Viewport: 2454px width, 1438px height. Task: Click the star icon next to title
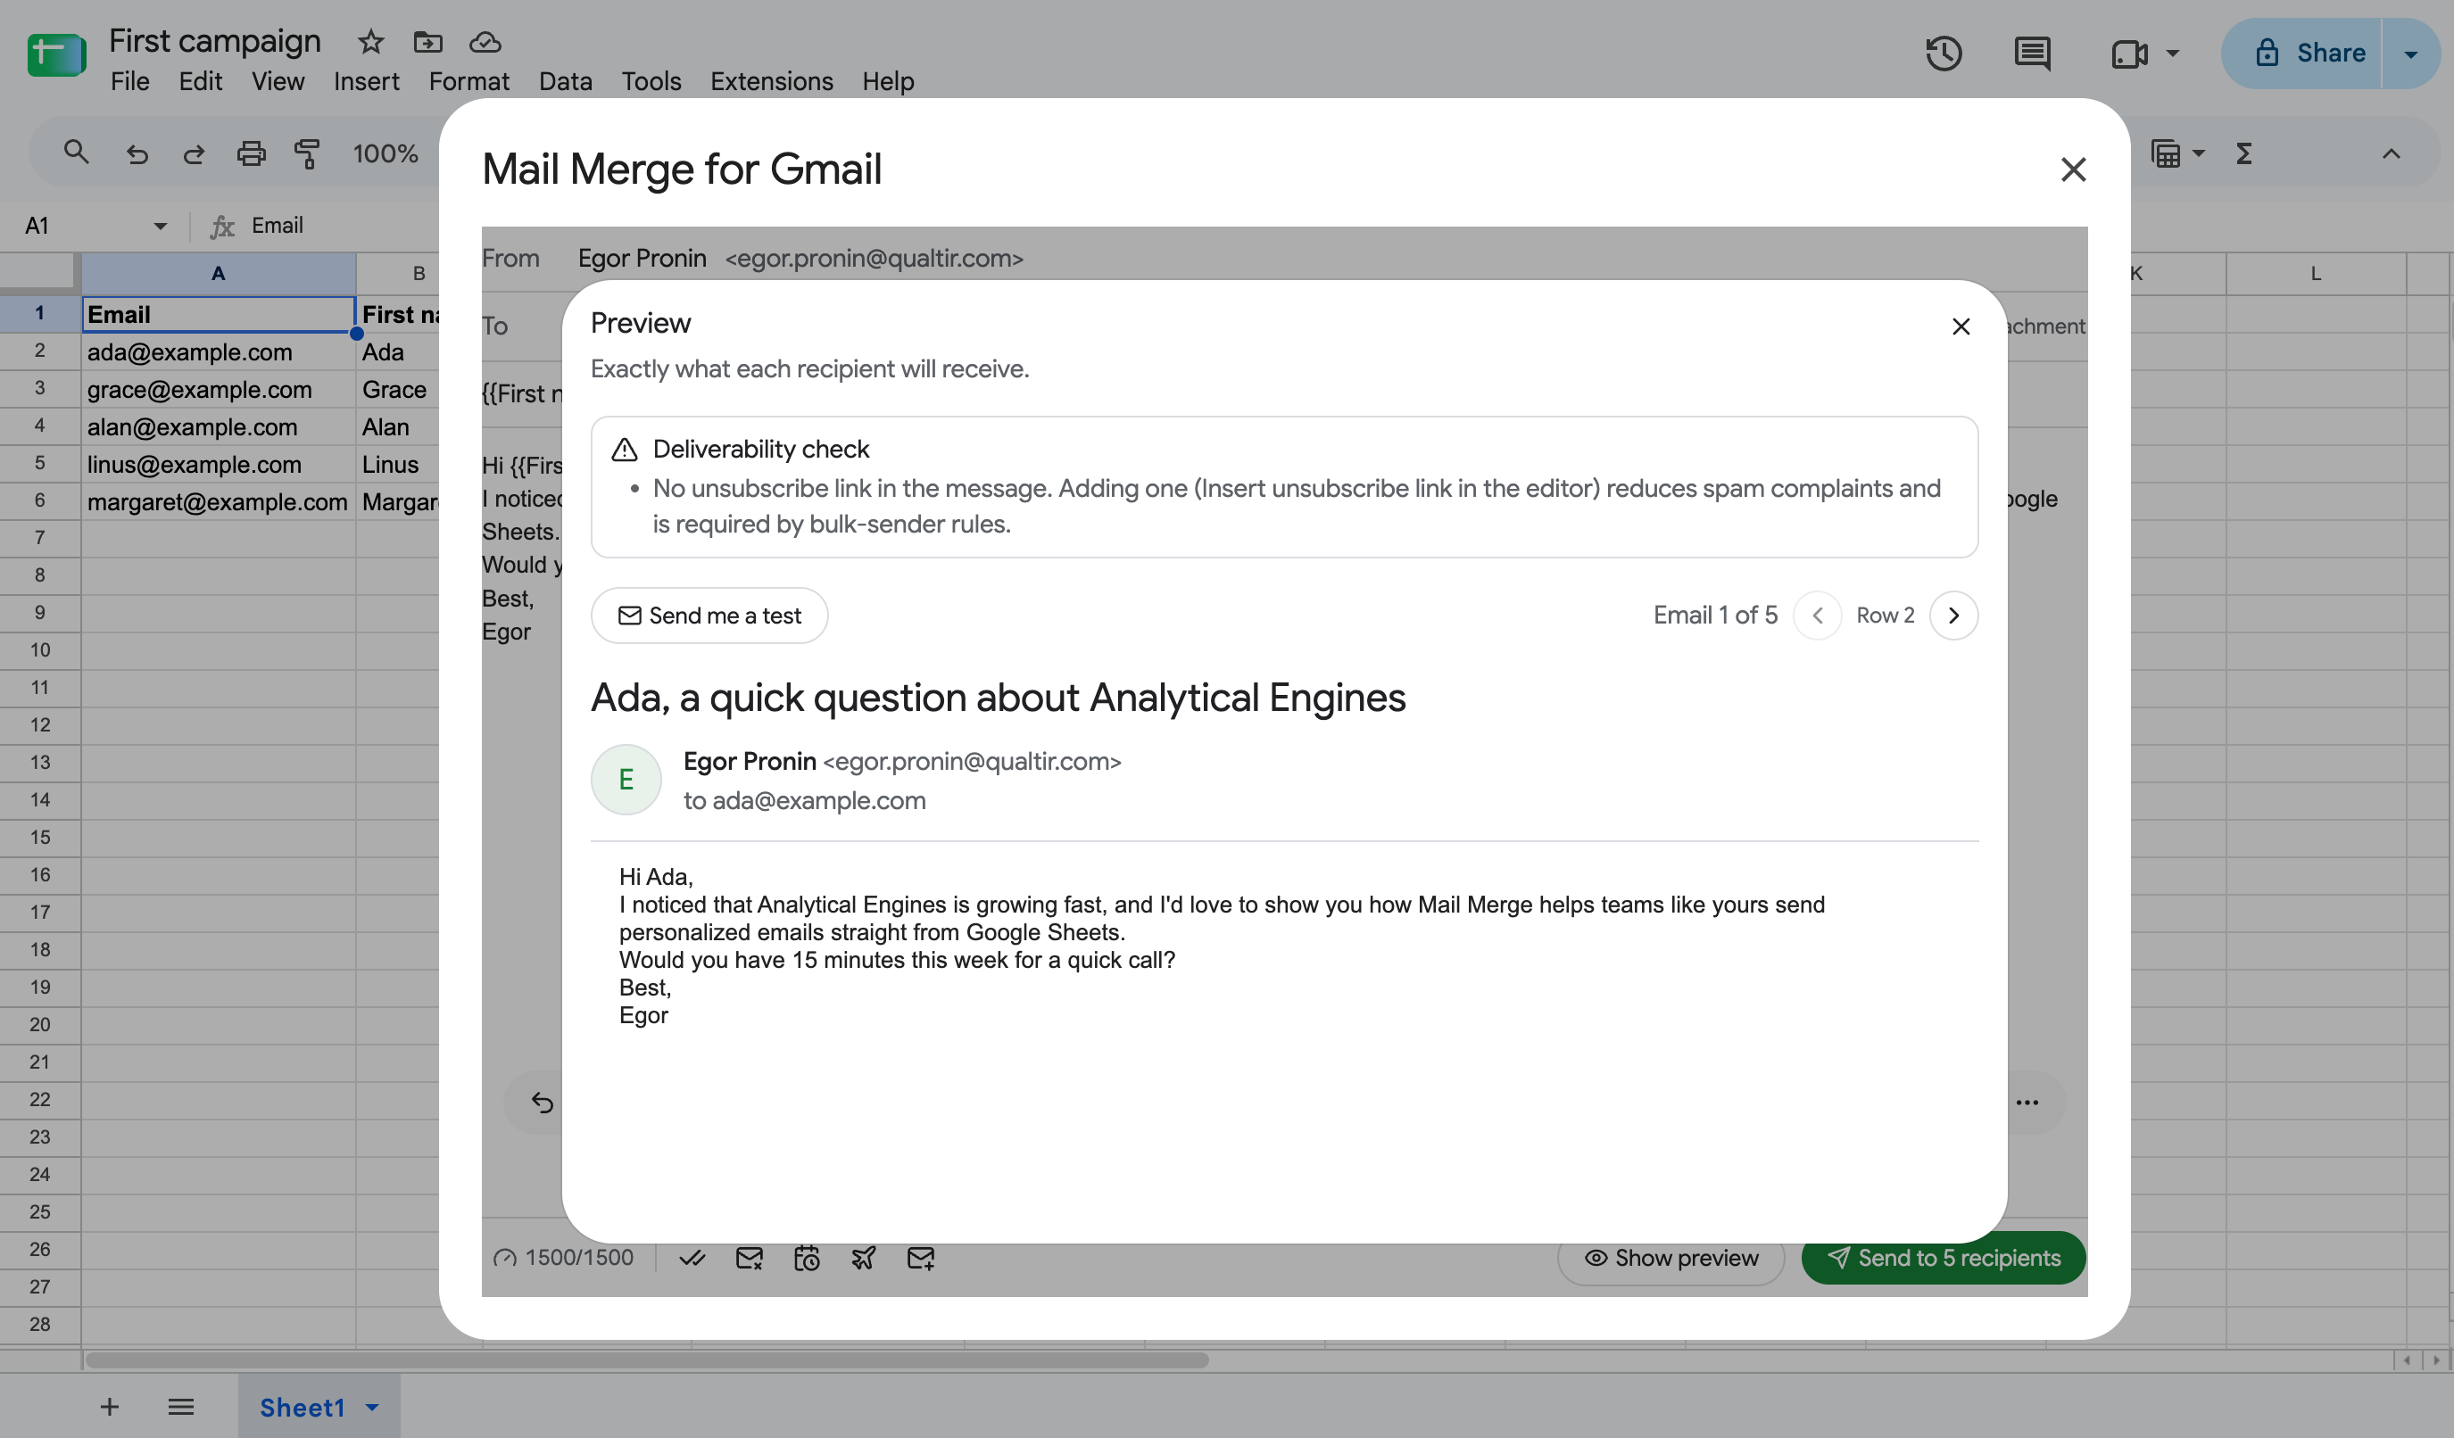click(371, 42)
